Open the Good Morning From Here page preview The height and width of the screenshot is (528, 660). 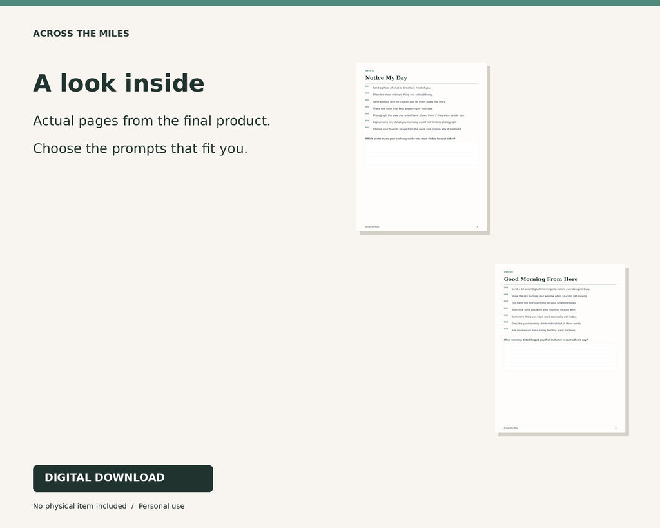click(x=560, y=348)
